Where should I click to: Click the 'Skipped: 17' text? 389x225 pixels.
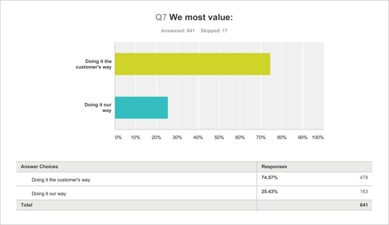pos(214,31)
